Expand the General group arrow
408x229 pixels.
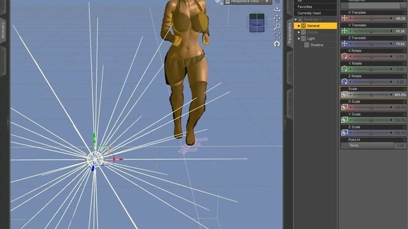[299, 25]
